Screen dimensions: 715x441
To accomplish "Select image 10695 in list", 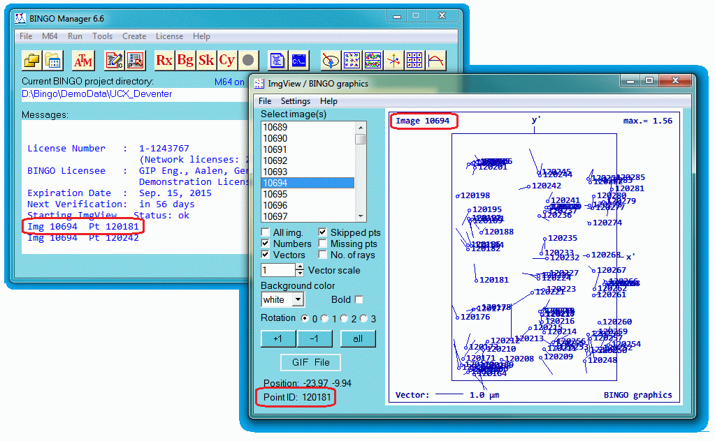I will pos(308,194).
